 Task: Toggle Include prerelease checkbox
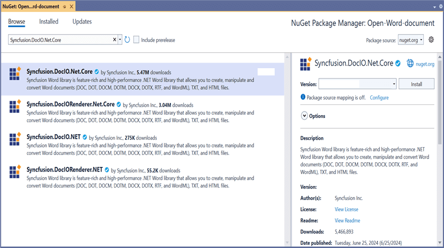coord(136,40)
